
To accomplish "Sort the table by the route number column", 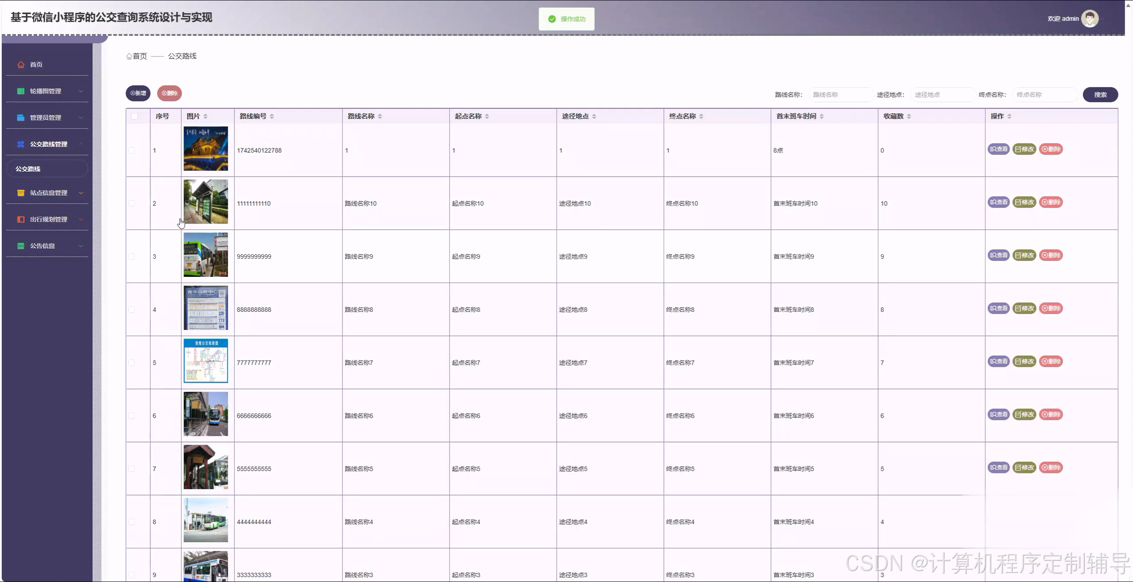I will tap(272, 116).
